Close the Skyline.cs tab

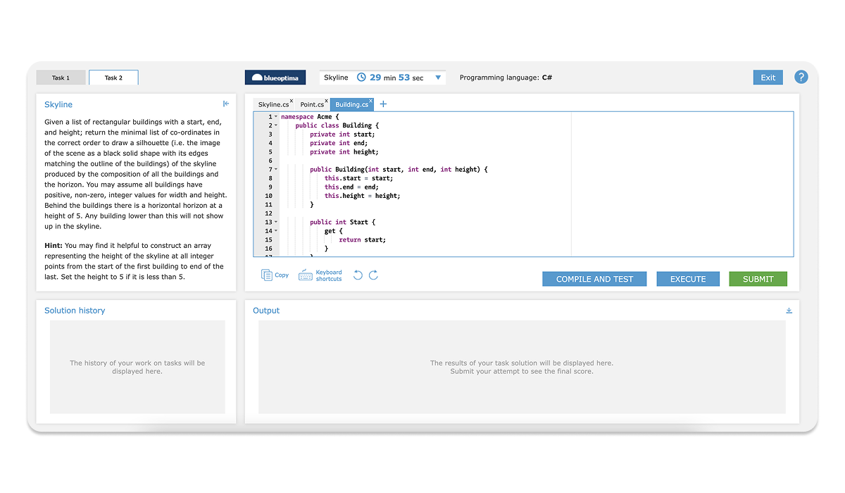[292, 101]
